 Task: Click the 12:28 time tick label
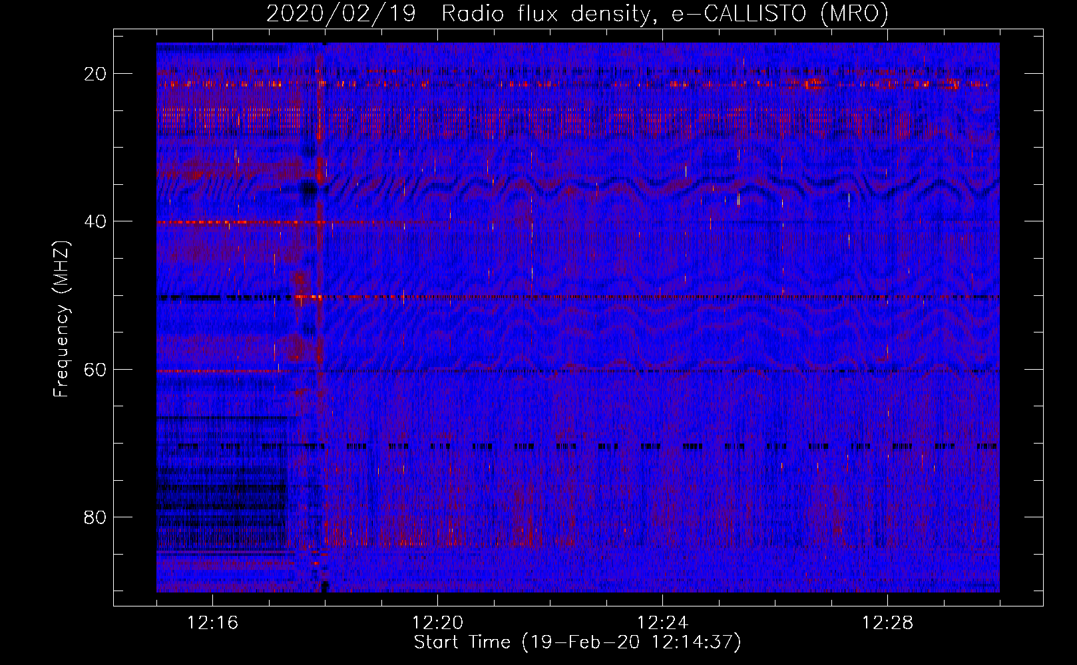pos(887,623)
